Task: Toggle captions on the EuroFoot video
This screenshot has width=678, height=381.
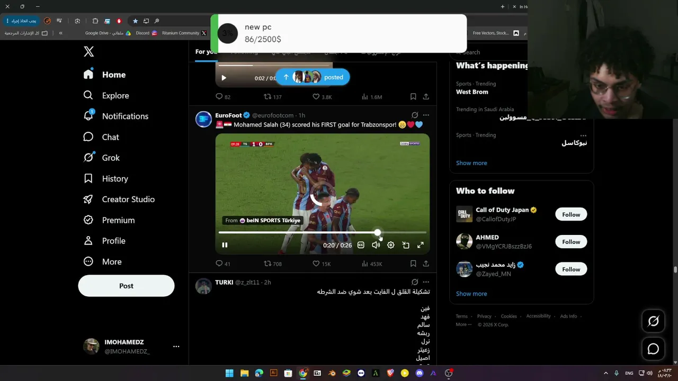Action: coord(361,245)
